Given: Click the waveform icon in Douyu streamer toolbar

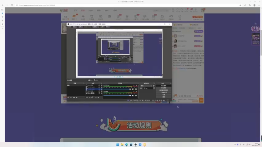Looking at the screenshot, I should (83, 16).
